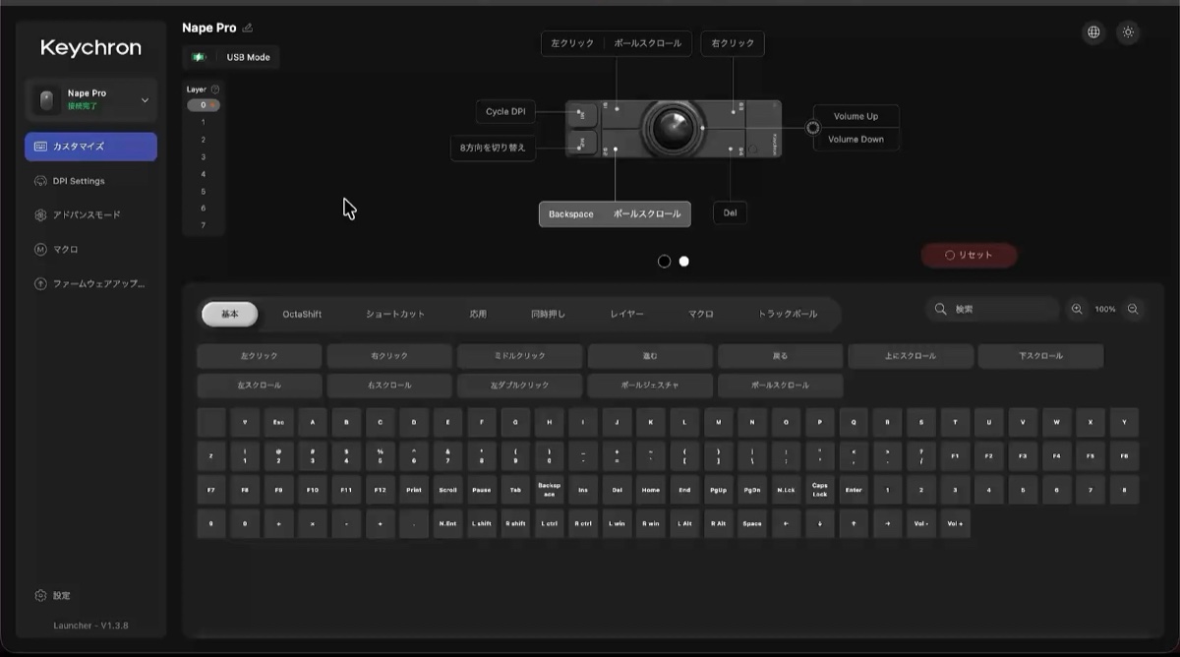Viewport: 1180px width, 657px height.
Task: Choose ボールジェスチャ keycode
Action: click(x=650, y=386)
